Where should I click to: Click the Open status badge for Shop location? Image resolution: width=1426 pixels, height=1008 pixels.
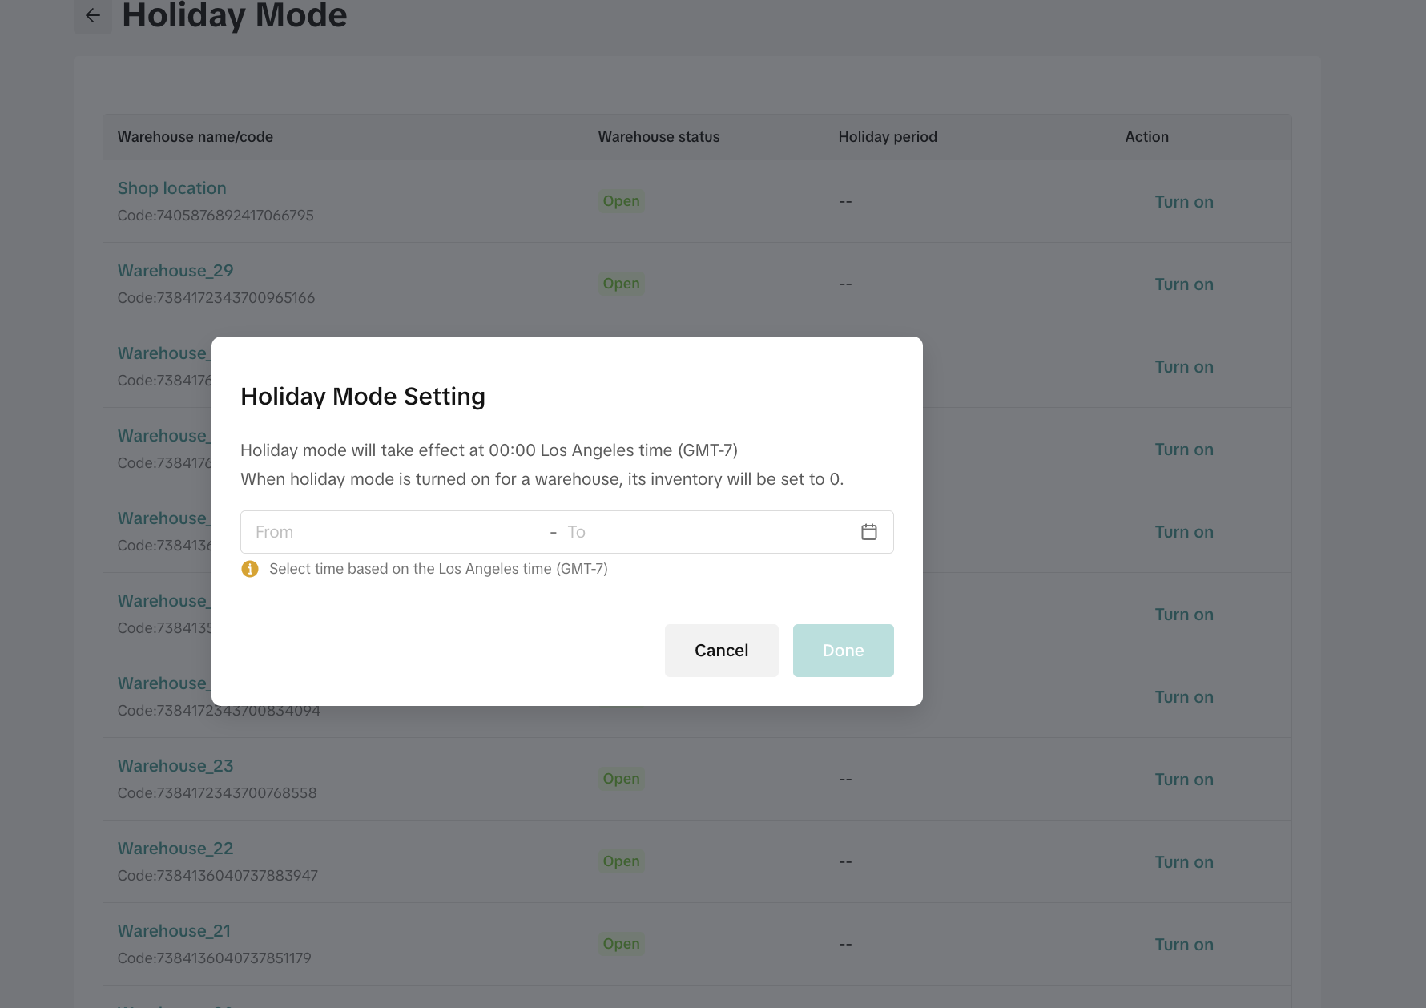621,201
